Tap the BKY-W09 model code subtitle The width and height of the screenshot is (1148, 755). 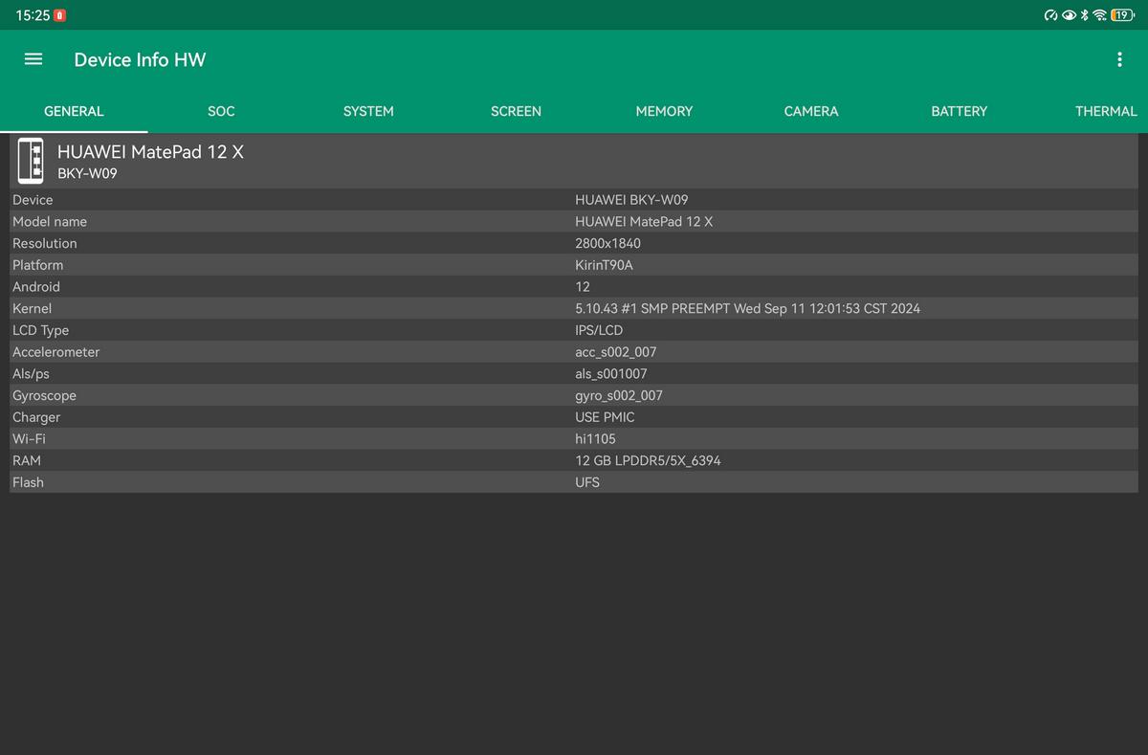[87, 173]
